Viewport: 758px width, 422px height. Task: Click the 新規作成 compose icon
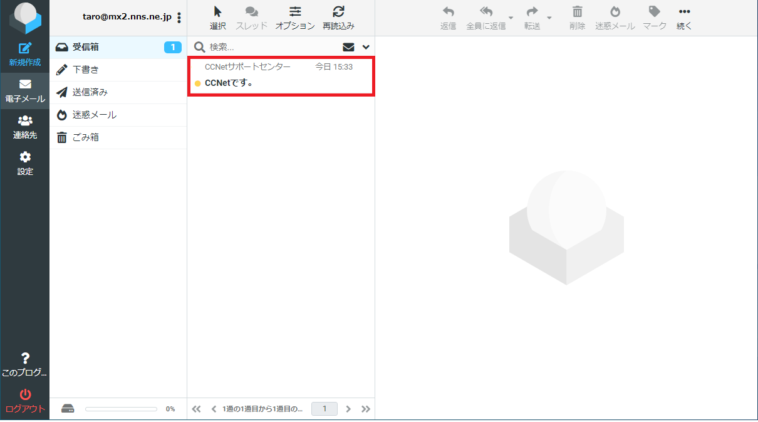pos(25,49)
